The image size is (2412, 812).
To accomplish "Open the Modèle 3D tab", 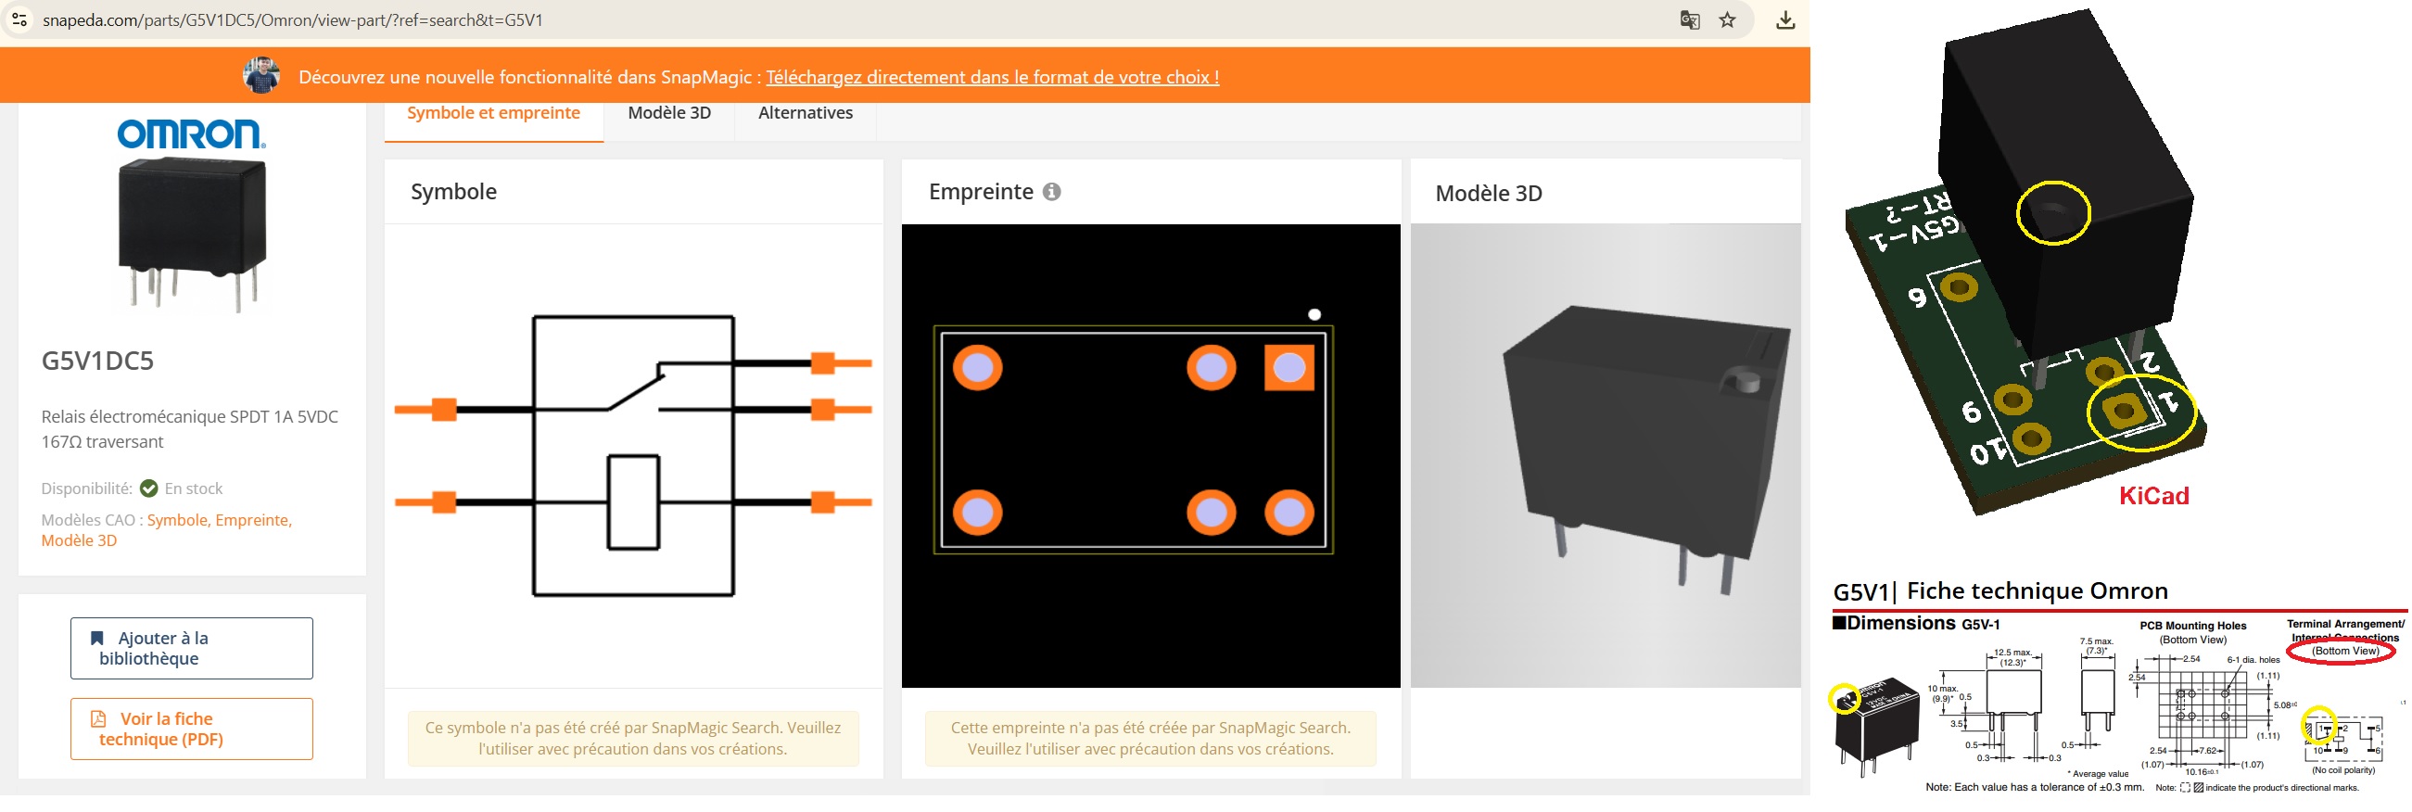I will (669, 113).
